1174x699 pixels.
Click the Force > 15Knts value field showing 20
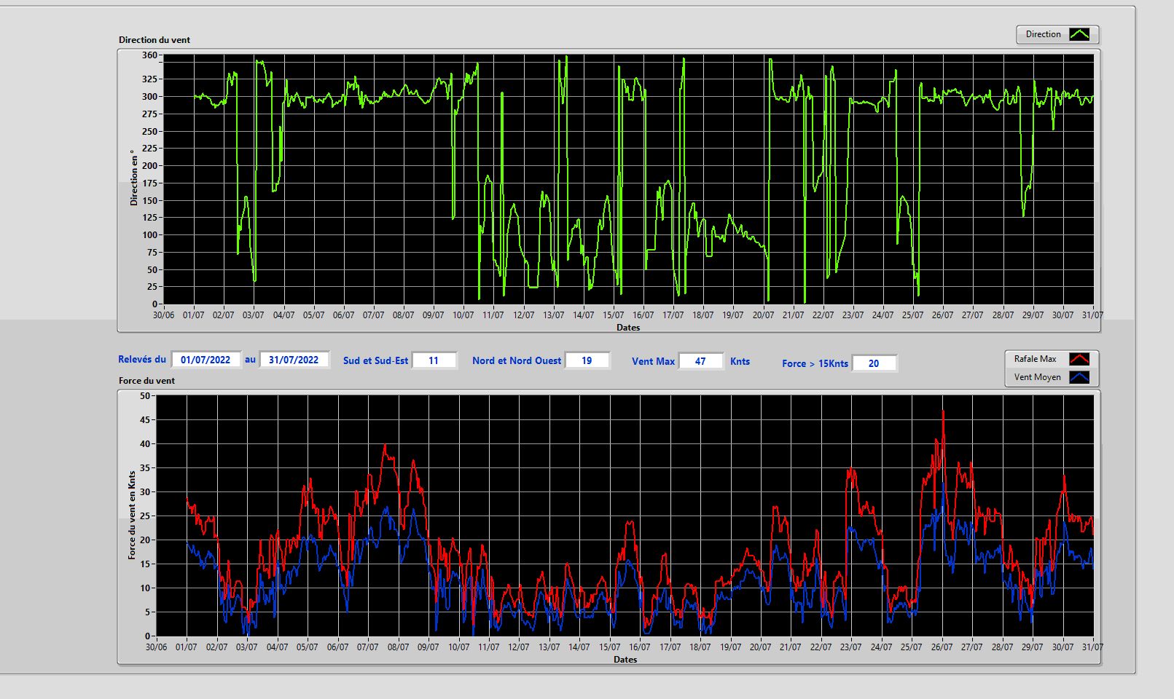point(874,363)
